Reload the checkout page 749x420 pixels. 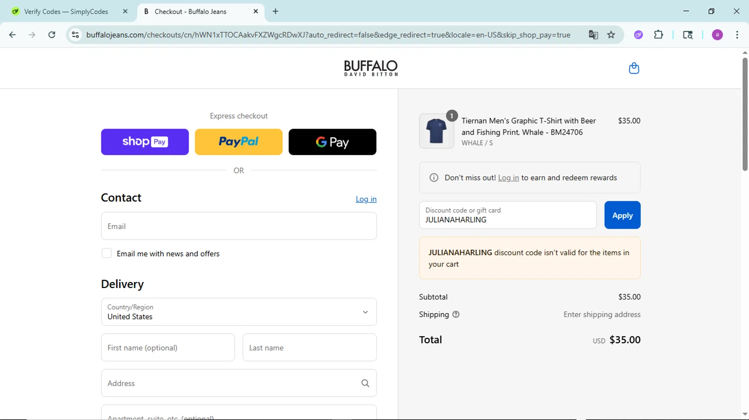[x=52, y=35]
